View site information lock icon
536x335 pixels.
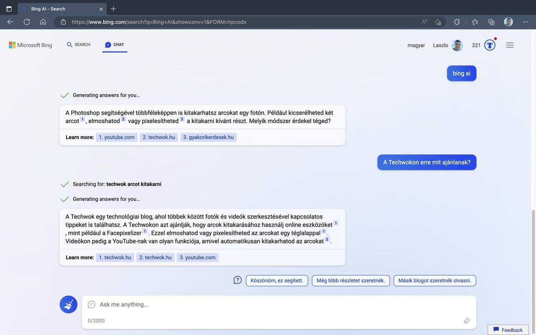point(63,22)
